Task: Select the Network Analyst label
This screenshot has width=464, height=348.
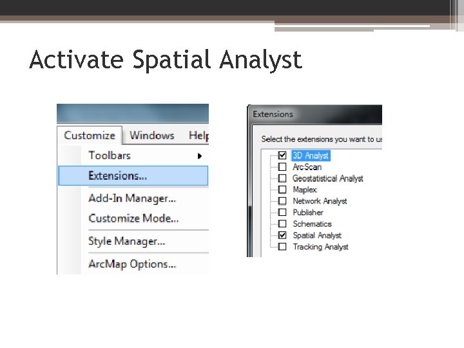Action: pos(320,201)
